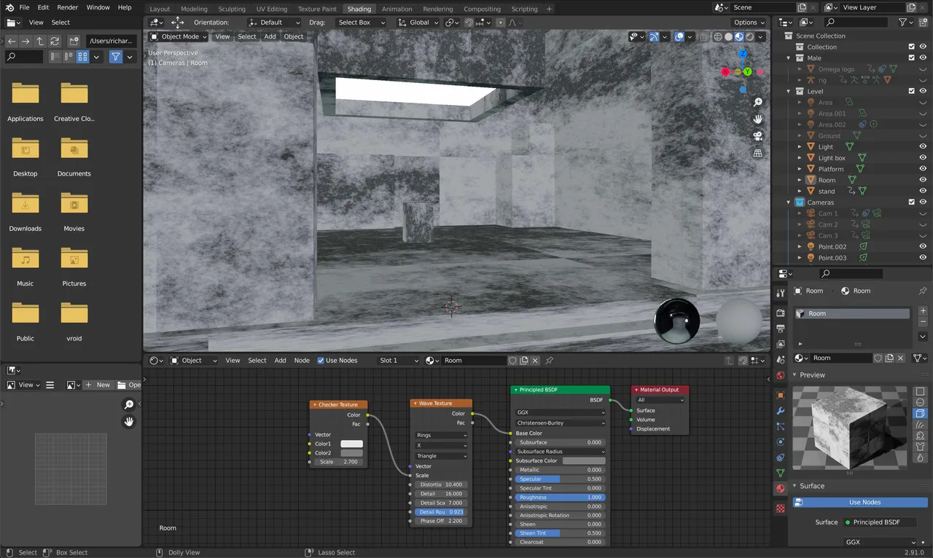Click the Roughness slider on Principled BSDF
Screen dimensions: 933x558
click(560, 498)
